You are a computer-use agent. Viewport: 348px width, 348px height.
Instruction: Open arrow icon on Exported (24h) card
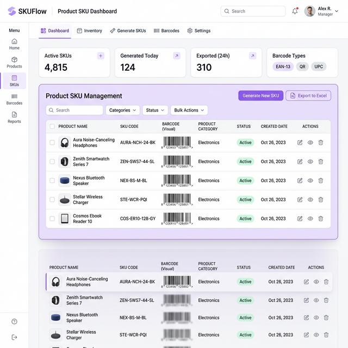click(x=252, y=55)
